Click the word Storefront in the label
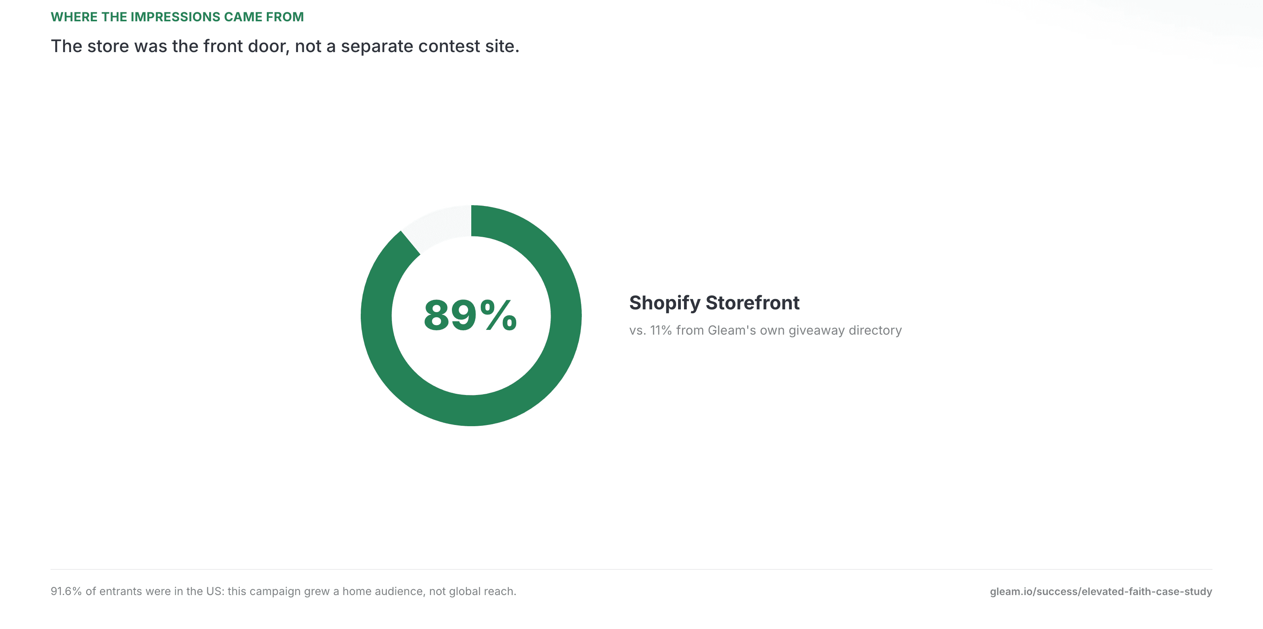This screenshot has height=629, width=1263. (x=753, y=303)
